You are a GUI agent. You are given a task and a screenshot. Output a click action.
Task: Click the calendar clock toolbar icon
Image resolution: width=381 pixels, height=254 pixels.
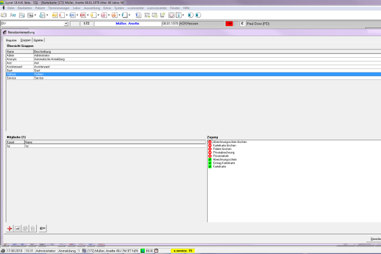(155, 15)
